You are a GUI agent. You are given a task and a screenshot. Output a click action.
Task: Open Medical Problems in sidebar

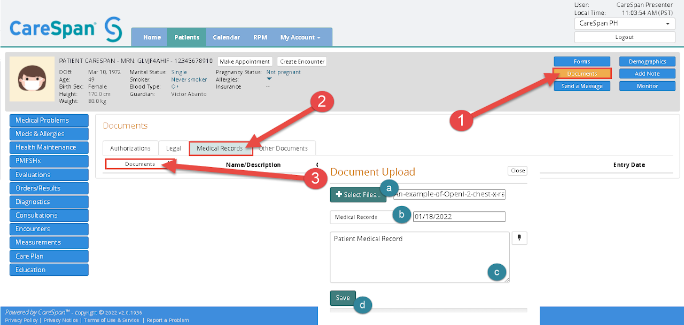(49, 120)
